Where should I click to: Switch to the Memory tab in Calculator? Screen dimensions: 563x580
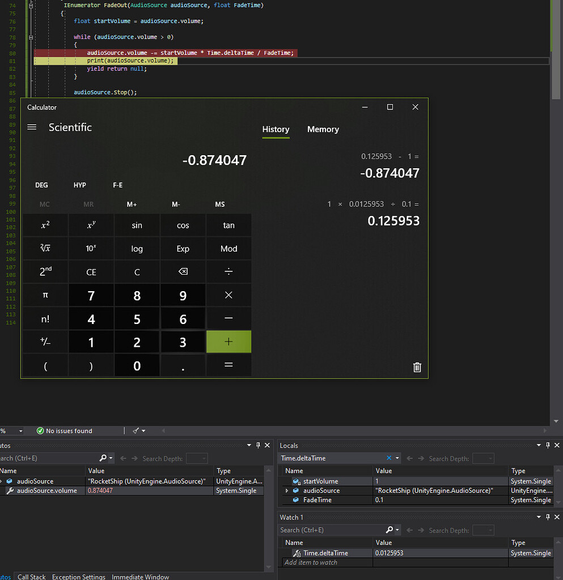tap(323, 129)
